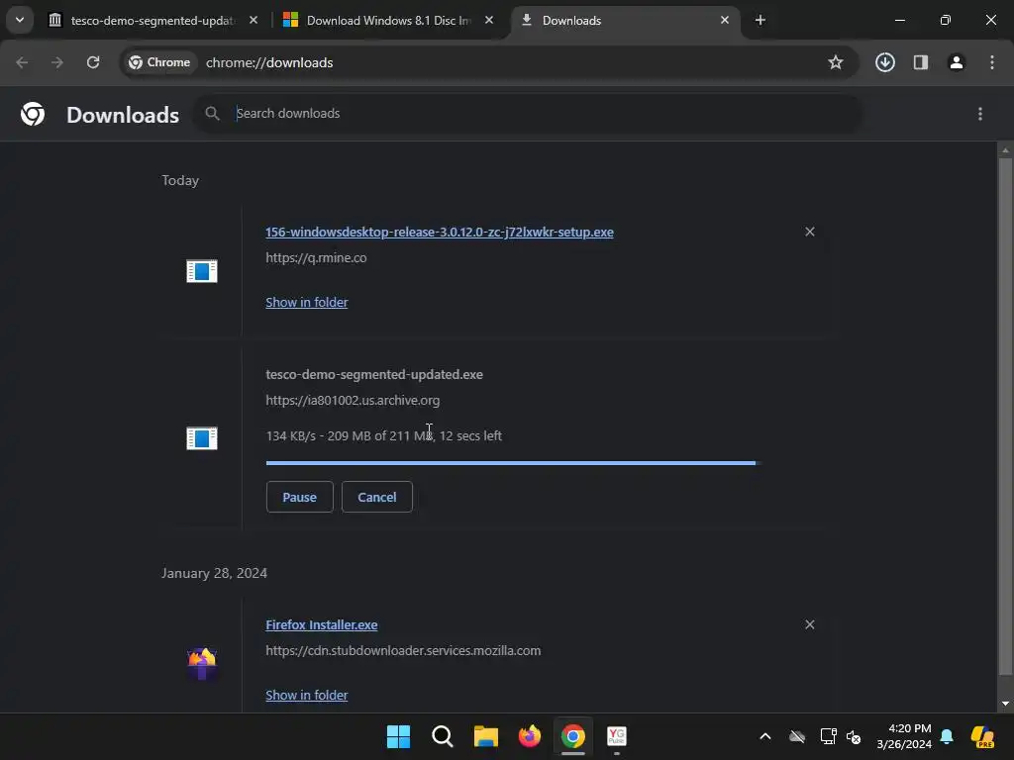This screenshot has height=760, width=1014.
Task: Open the downloads bubble toolbar icon
Action: point(885,62)
